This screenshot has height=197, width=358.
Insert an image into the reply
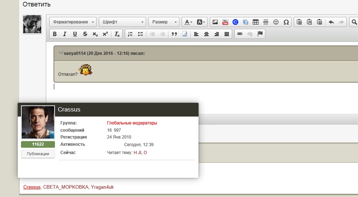click(215, 22)
